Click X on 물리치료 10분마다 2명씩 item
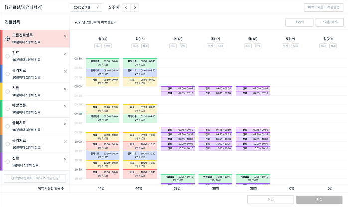The width and height of the screenshot is (348, 207). tap(65, 72)
